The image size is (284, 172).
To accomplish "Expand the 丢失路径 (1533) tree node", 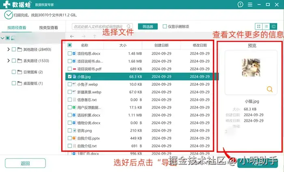I will click(9, 61).
